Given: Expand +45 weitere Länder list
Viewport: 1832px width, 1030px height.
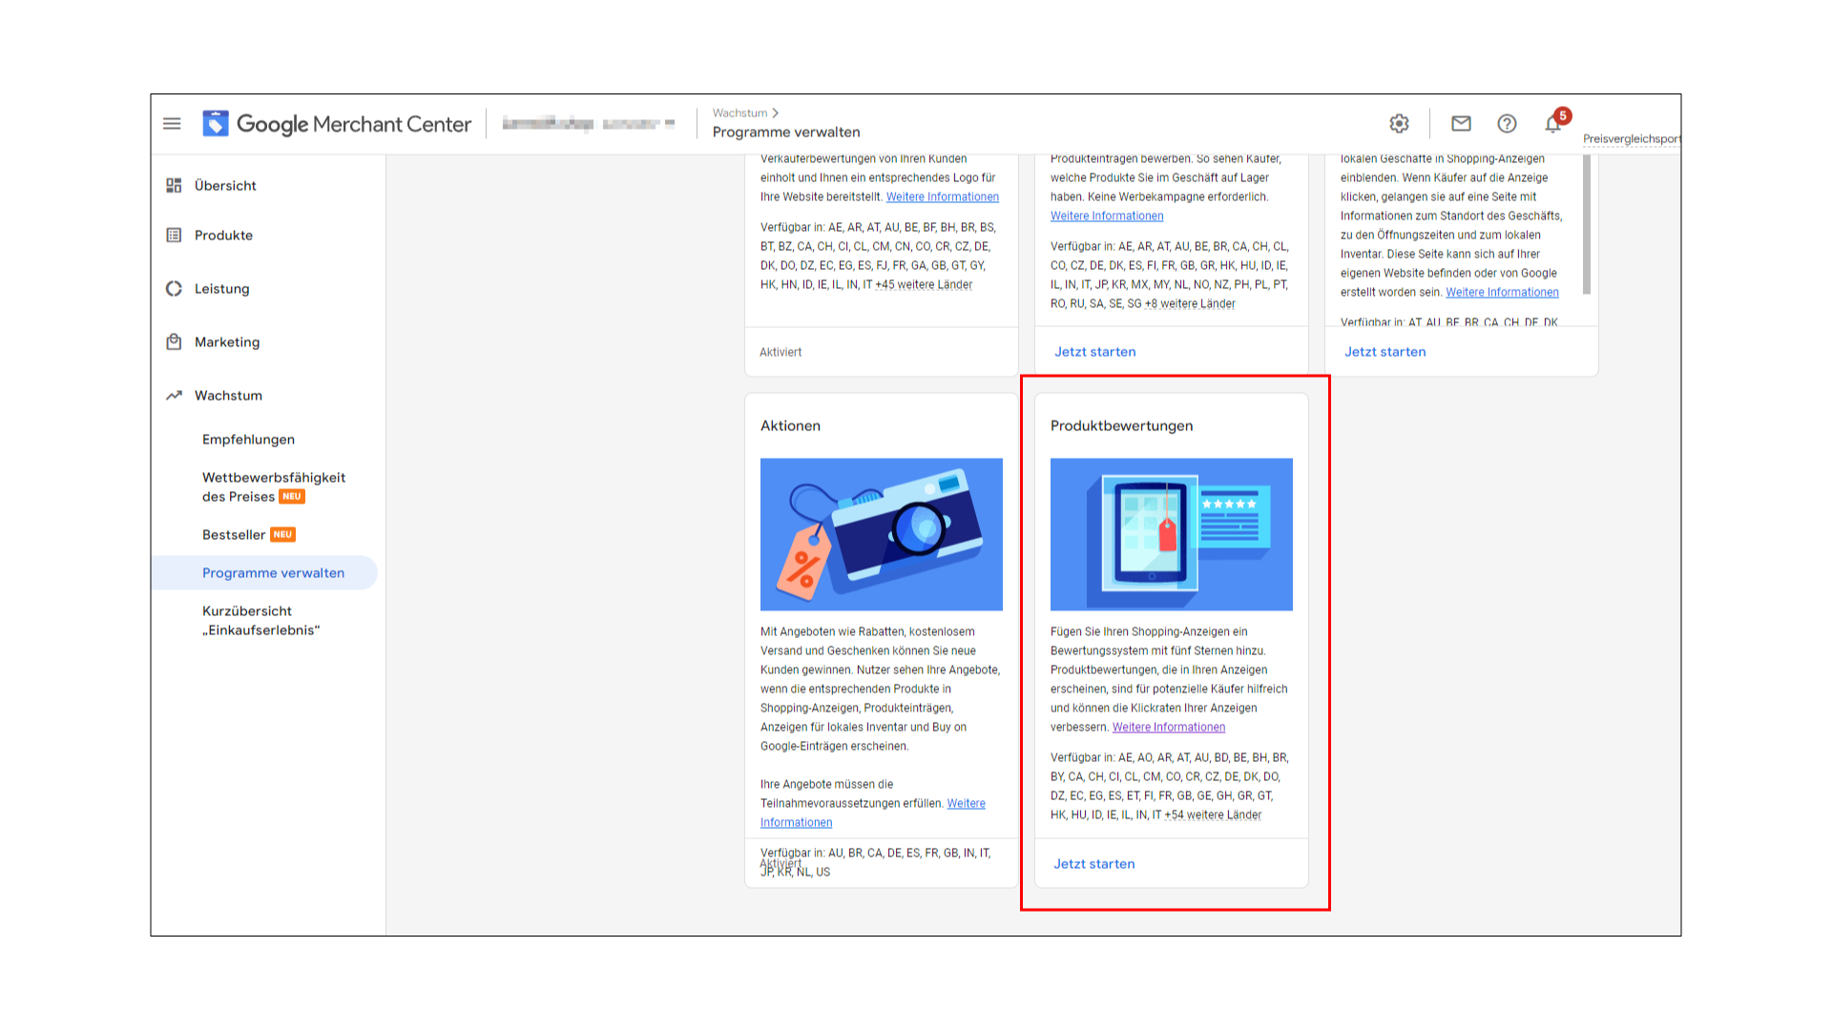Looking at the screenshot, I should (x=924, y=285).
